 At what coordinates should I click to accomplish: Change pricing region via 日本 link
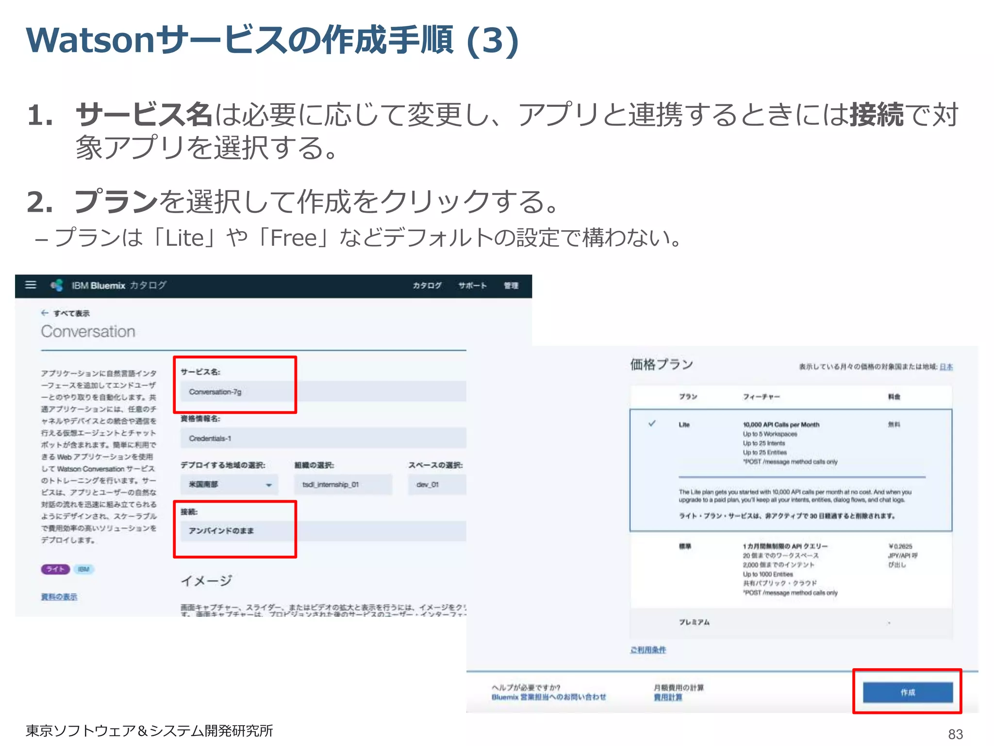pos(946,367)
